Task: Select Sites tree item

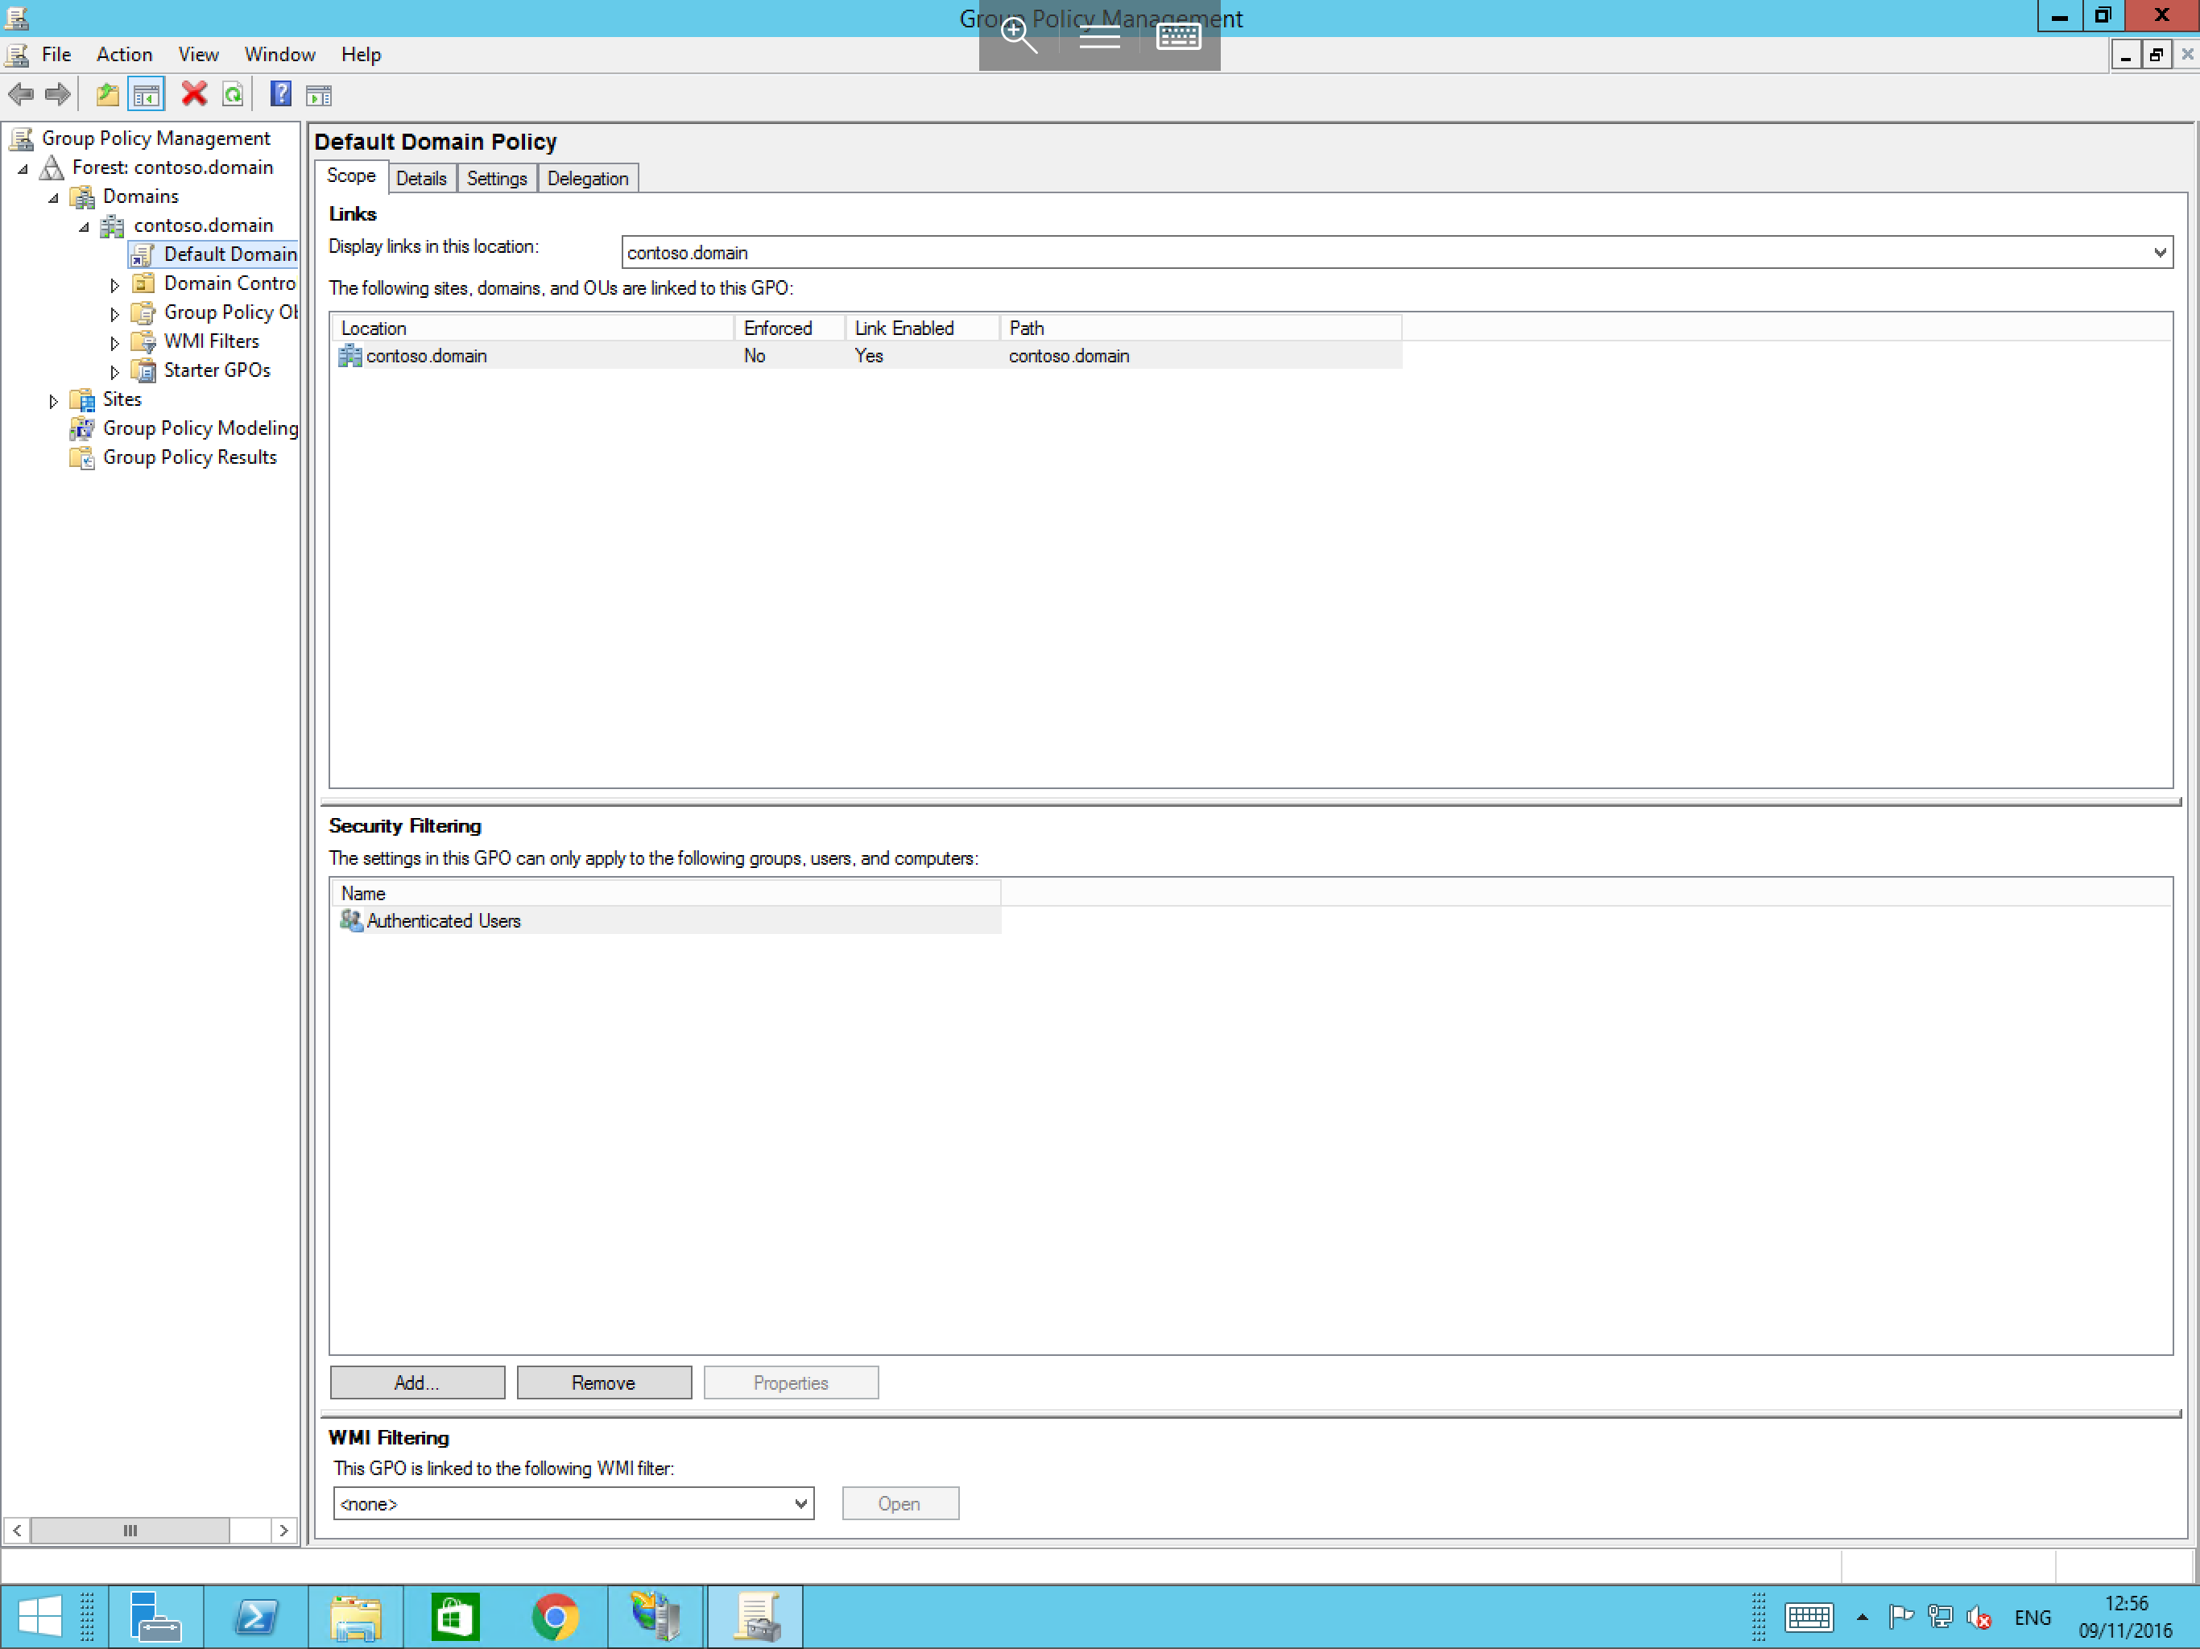Action: (x=122, y=399)
